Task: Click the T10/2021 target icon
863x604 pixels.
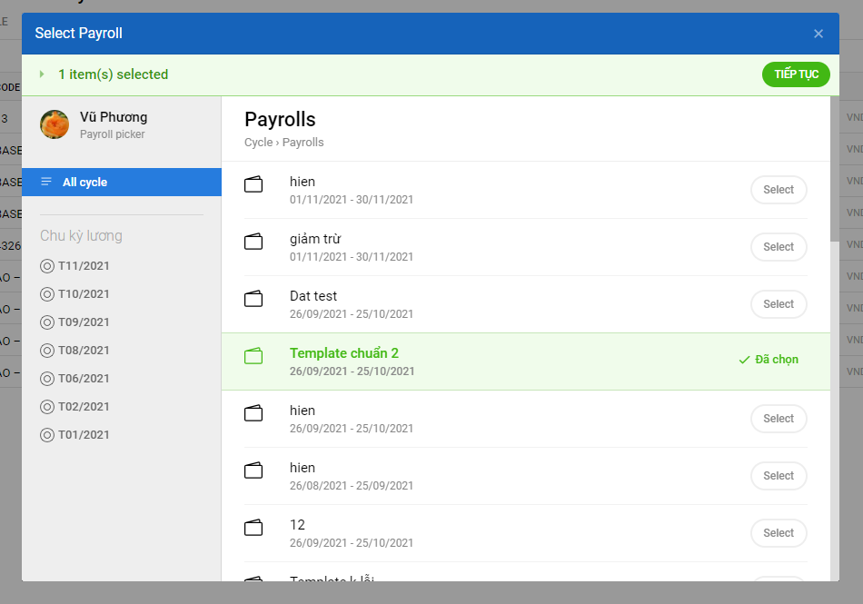Action: [x=47, y=294]
